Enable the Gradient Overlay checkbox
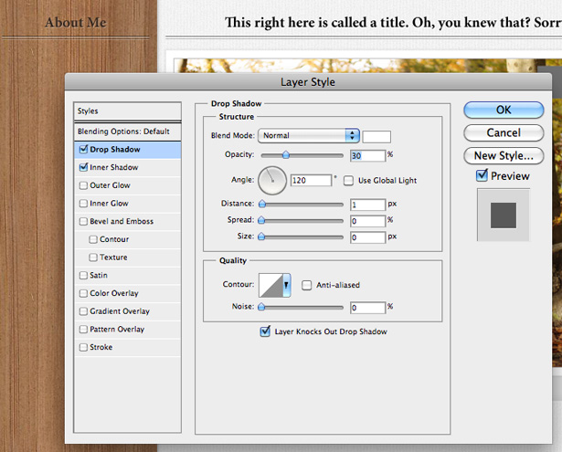The width and height of the screenshot is (562, 452). pyautogui.click(x=83, y=310)
